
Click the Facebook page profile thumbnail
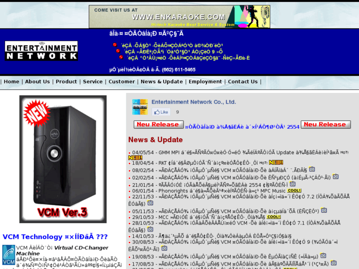(x=140, y=107)
